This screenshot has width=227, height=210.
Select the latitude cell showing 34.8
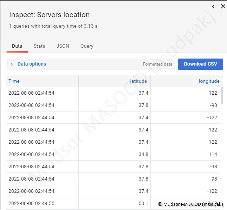tap(143, 154)
